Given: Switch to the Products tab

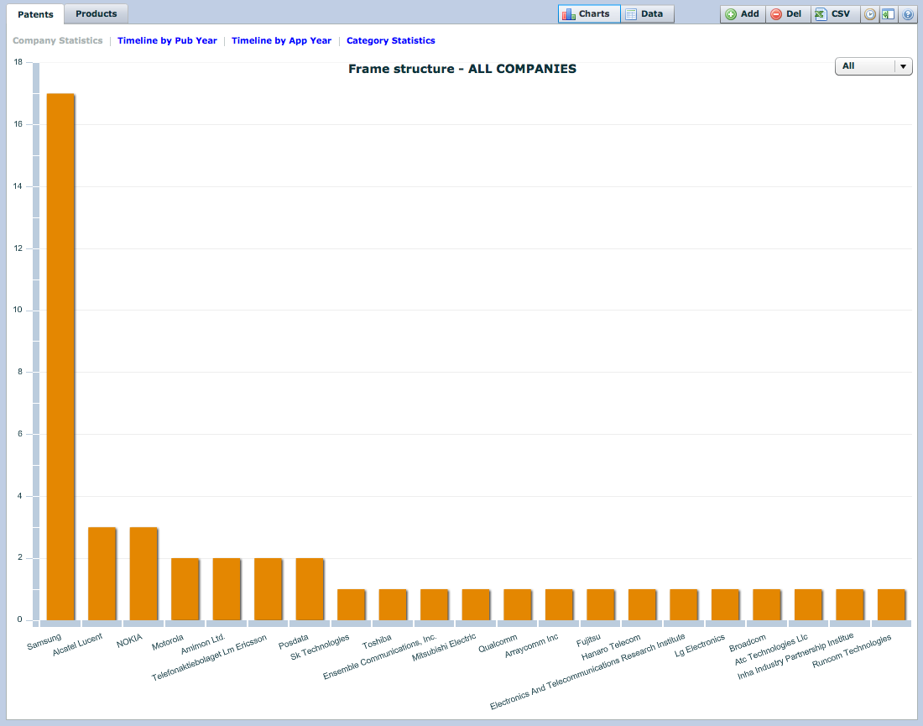Looking at the screenshot, I should tap(96, 14).
